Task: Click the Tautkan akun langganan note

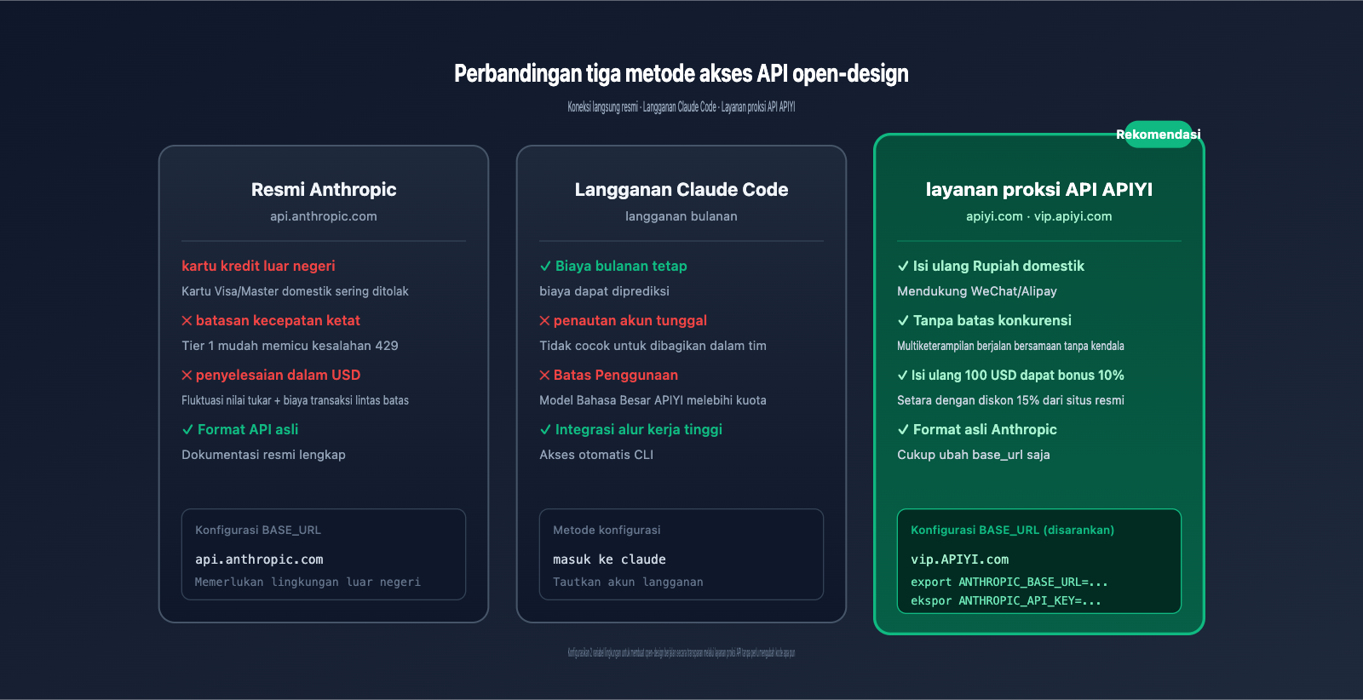Action: pyautogui.click(x=628, y=582)
